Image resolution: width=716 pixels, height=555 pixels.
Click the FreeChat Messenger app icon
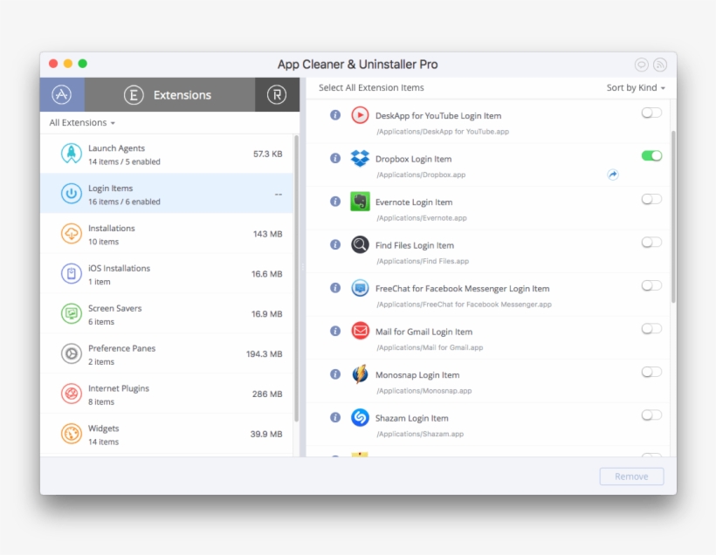(360, 288)
